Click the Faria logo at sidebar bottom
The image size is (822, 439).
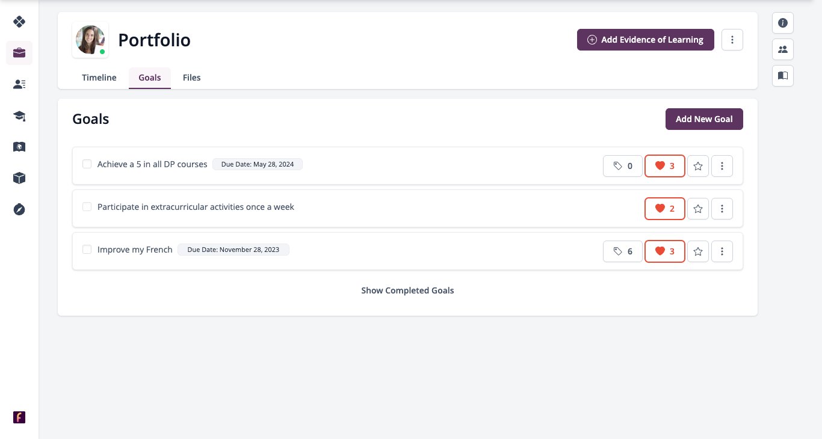(x=19, y=417)
